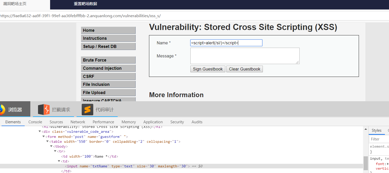Open the Network tab
389x173 pixels.
point(78,122)
